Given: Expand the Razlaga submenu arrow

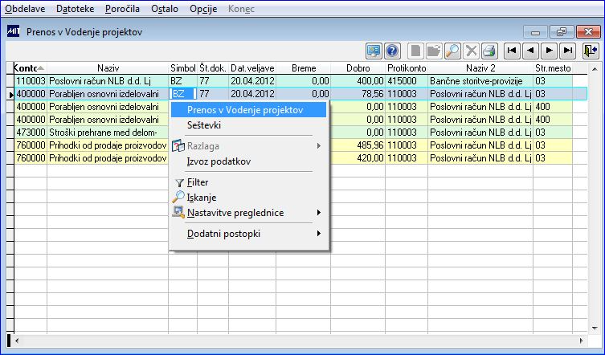Looking at the screenshot, I should pyautogui.click(x=319, y=146).
